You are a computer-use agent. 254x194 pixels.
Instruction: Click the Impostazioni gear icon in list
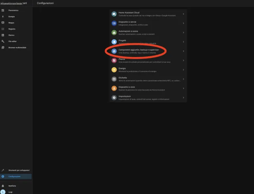[x=114, y=97]
